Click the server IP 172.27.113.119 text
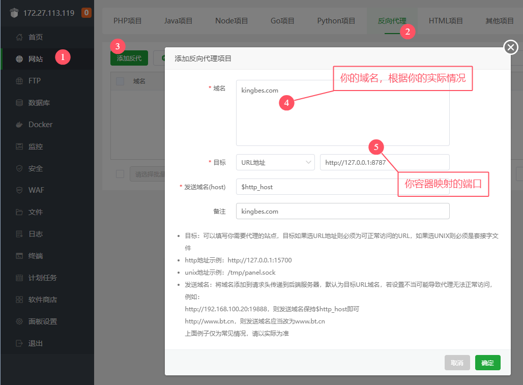This screenshot has height=385, width=523. point(49,13)
